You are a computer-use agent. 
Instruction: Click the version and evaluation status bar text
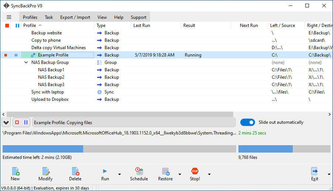coord(45,188)
